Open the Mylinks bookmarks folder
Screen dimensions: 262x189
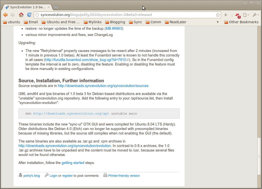(93, 22)
